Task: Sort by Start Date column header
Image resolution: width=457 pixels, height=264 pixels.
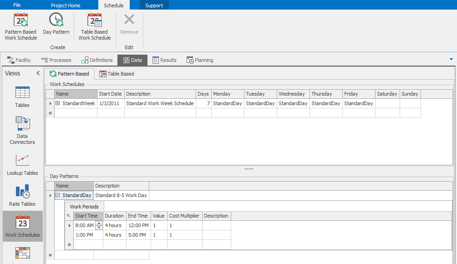Action: (111, 94)
